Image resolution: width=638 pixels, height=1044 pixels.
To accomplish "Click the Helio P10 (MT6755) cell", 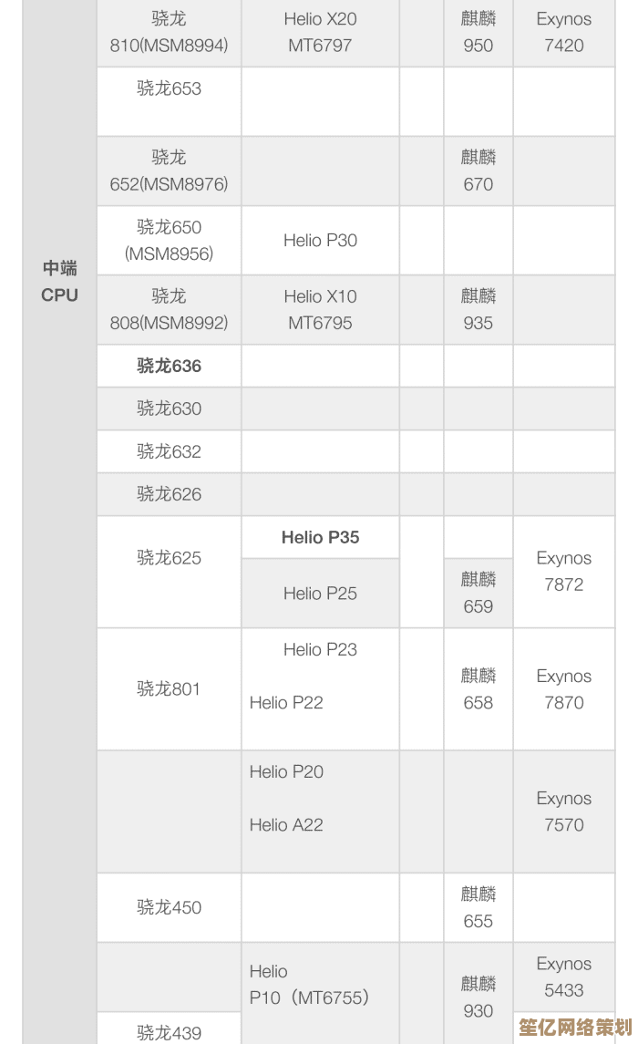I will point(310,986).
